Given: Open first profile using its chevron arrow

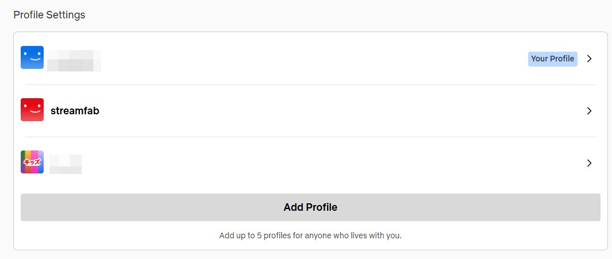Looking at the screenshot, I should click(589, 59).
